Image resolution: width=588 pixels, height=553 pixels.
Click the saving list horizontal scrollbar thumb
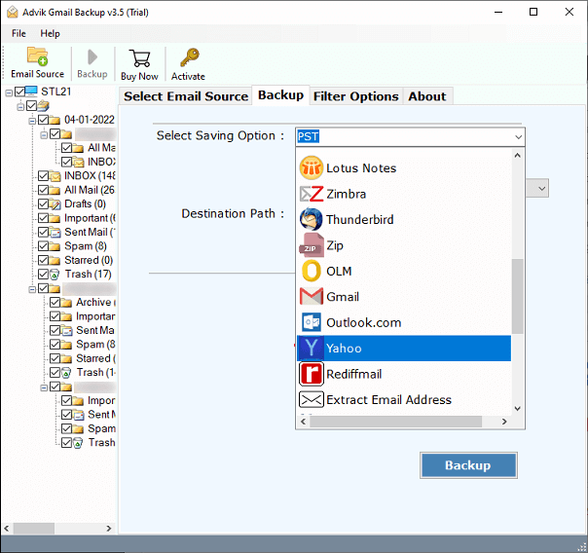click(x=396, y=422)
